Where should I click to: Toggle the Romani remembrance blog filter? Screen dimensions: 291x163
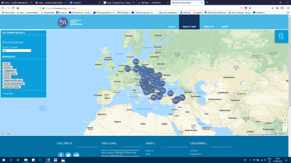13,83
